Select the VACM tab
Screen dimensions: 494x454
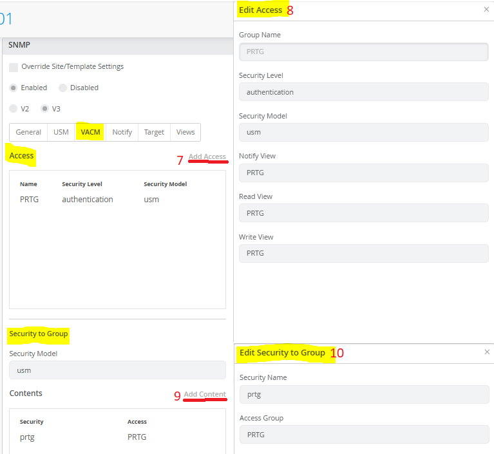(91, 132)
